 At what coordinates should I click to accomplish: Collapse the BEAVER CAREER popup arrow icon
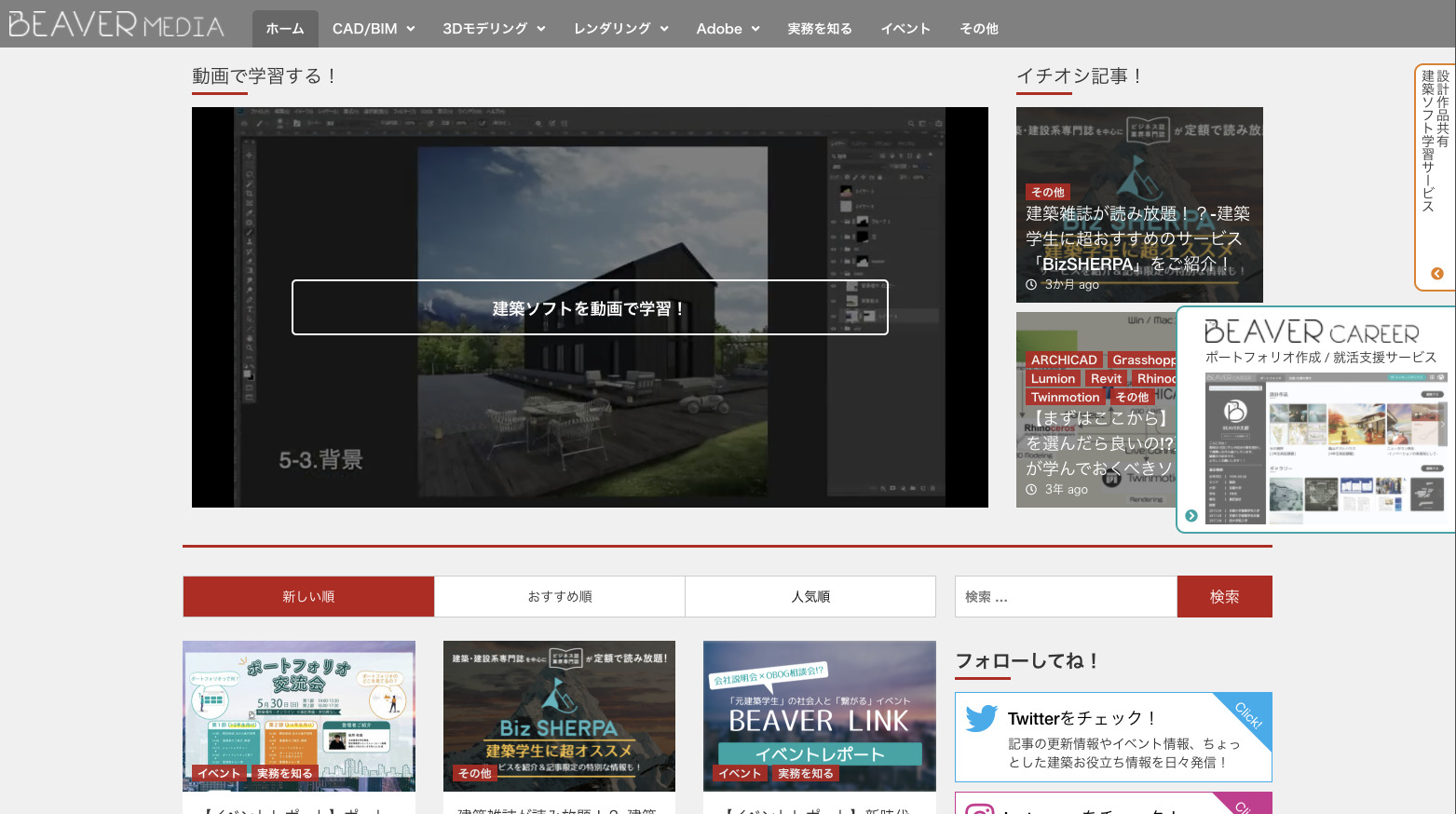(1191, 515)
